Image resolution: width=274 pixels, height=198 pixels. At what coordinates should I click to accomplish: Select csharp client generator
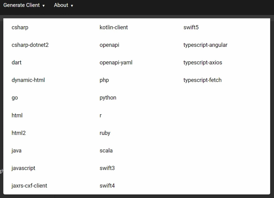pyautogui.click(x=20, y=27)
